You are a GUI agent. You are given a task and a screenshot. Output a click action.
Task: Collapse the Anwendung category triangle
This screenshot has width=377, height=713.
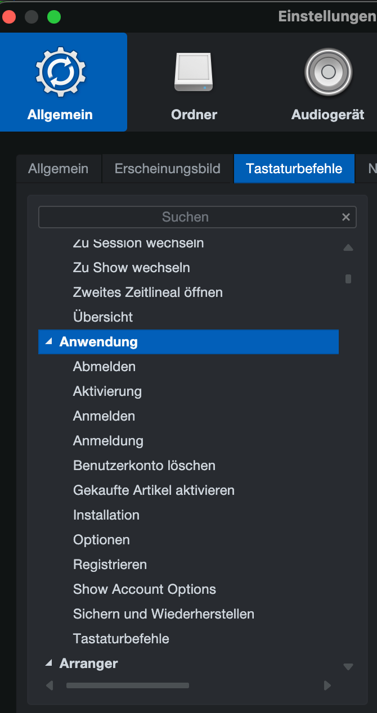[48, 342]
